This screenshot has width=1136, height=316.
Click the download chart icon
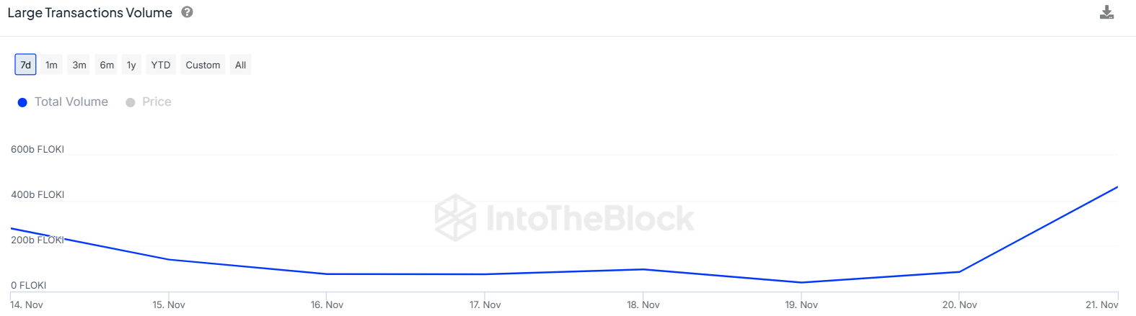click(1106, 12)
